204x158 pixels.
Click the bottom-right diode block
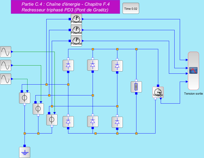pyautogui.click(x=117, y=122)
